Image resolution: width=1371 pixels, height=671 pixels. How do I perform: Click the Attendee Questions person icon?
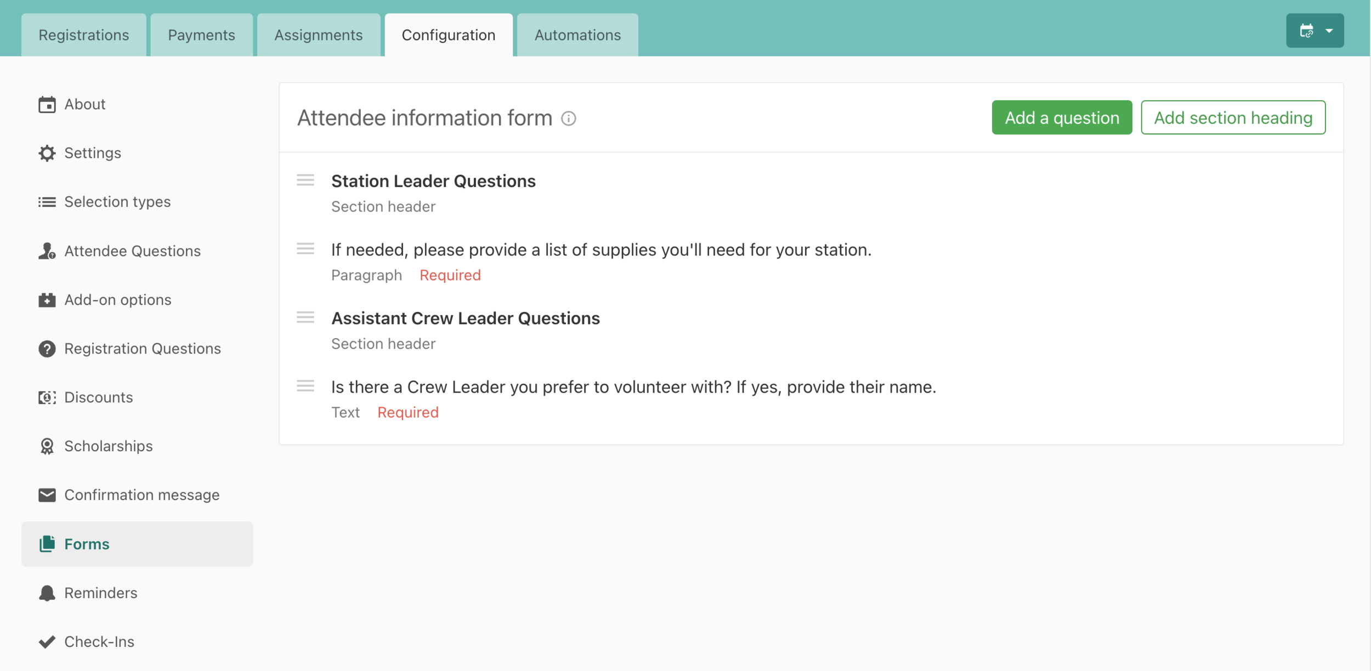click(x=47, y=251)
